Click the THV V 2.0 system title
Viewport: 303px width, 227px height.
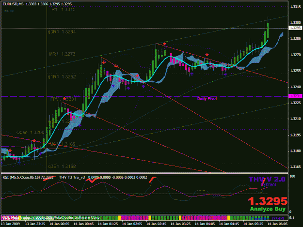(267, 180)
